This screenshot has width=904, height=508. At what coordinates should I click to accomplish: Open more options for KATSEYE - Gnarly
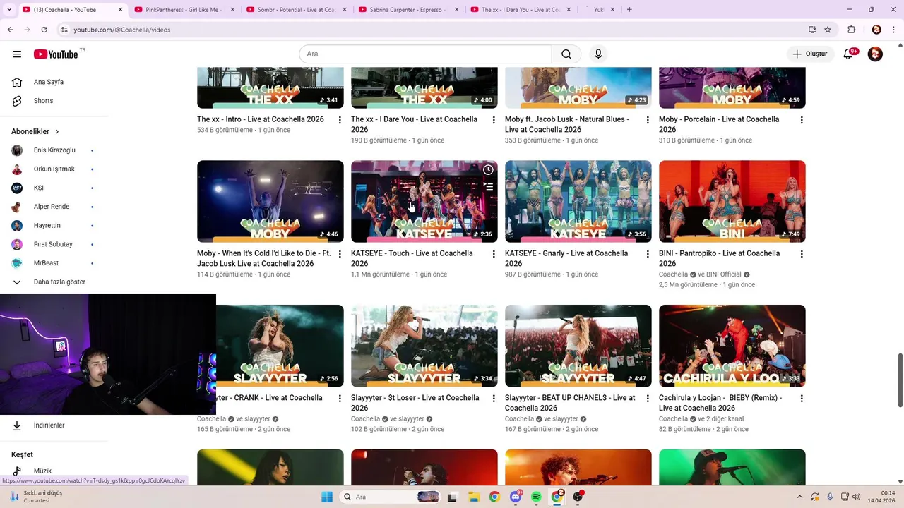tap(648, 254)
